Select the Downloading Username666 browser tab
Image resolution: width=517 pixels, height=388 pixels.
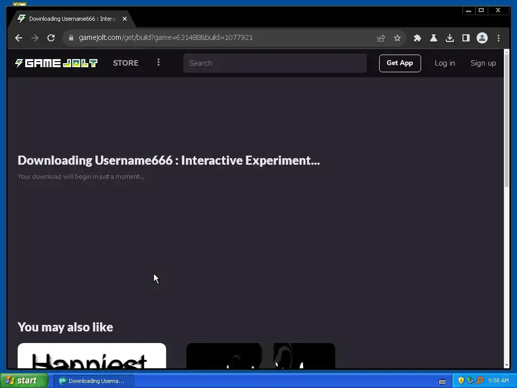[72, 19]
